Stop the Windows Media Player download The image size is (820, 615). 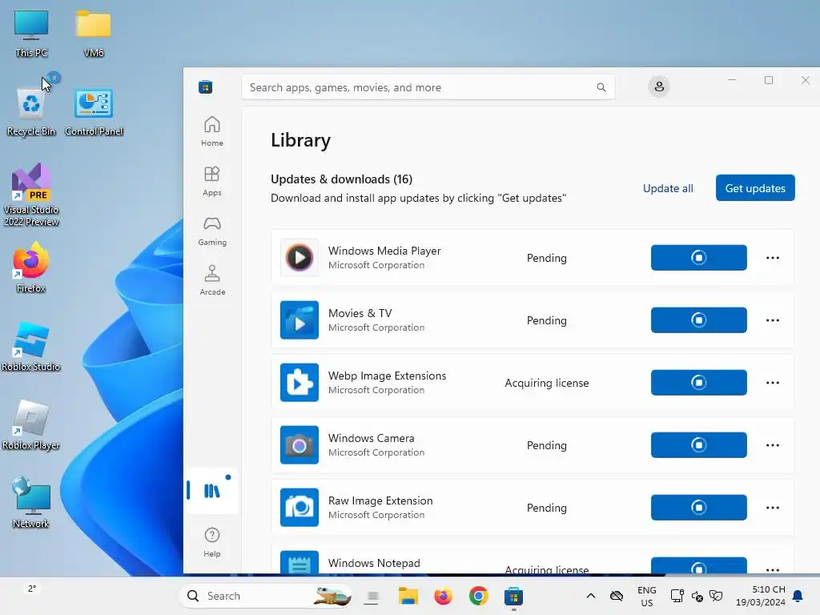tap(698, 257)
